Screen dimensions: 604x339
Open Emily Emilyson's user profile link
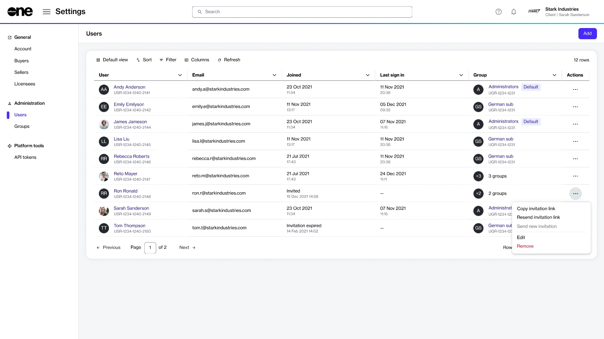point(129,104)
